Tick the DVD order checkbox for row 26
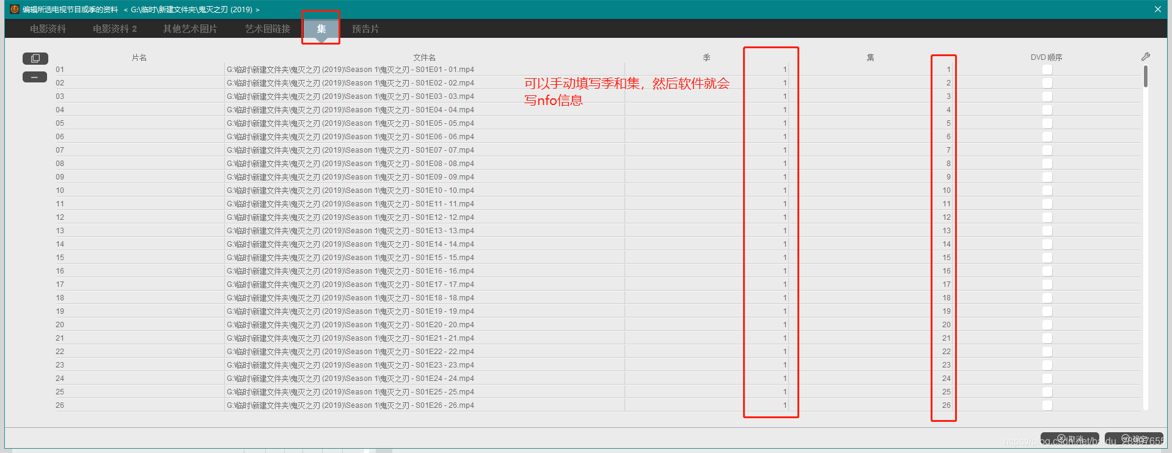 [1047, 405]
